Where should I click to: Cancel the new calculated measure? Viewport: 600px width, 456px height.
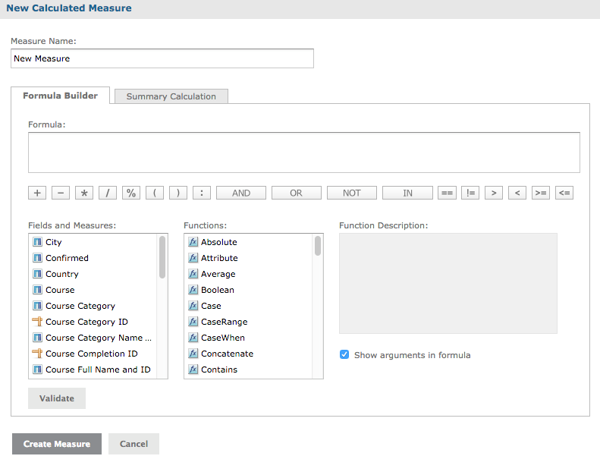pyautogui.click(x=134, y=444)
